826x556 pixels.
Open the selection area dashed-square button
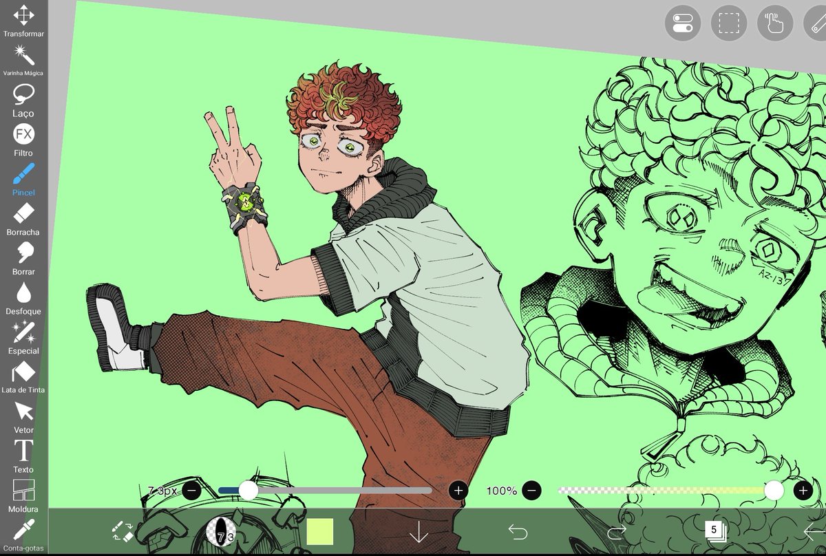(x=729, y=23)
